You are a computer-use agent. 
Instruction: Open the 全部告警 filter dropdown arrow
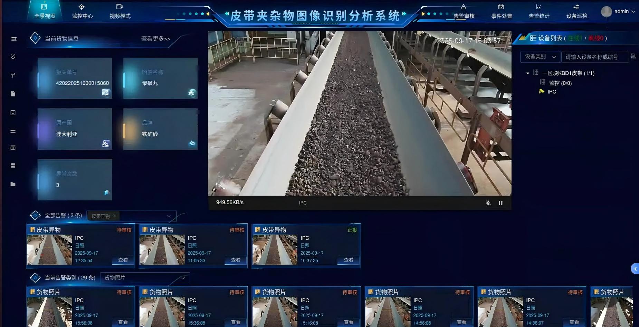169,216
